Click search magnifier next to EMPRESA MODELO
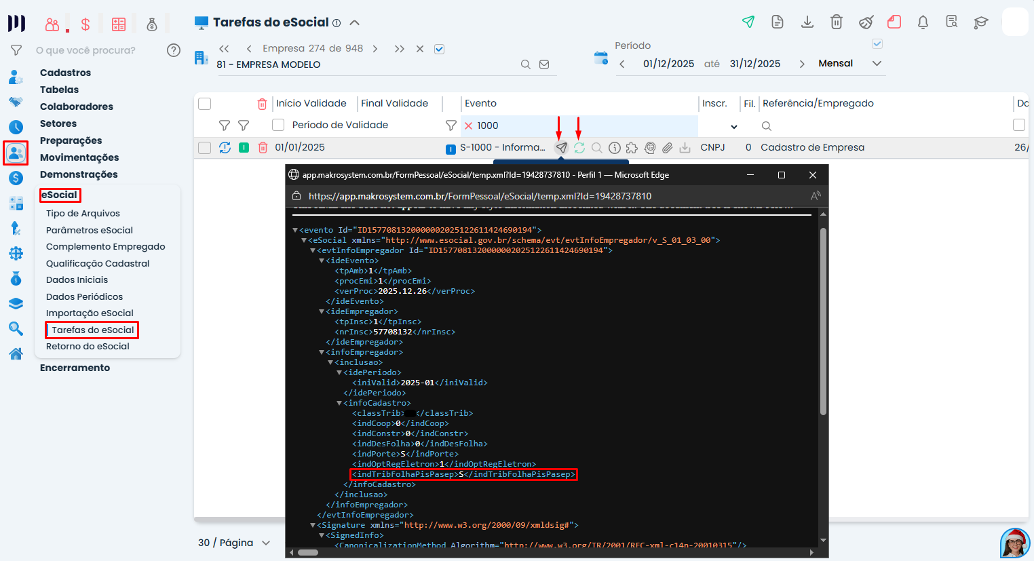 coord(525,64)
